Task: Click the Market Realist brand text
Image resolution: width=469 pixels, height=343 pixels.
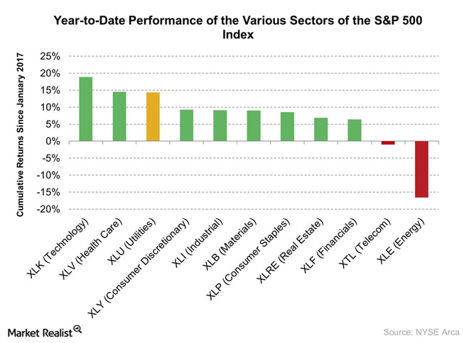Action: (x=38, y=330)
